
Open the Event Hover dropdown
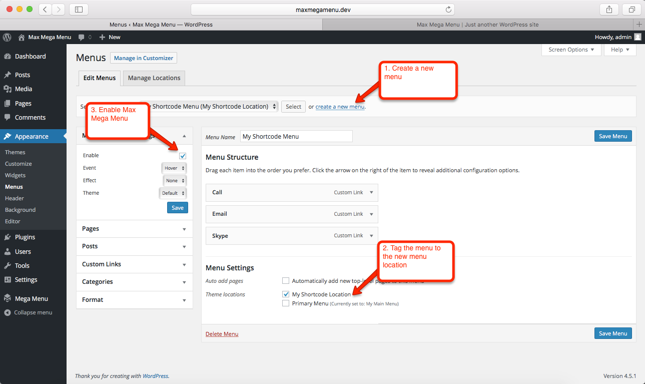point(174,168)
